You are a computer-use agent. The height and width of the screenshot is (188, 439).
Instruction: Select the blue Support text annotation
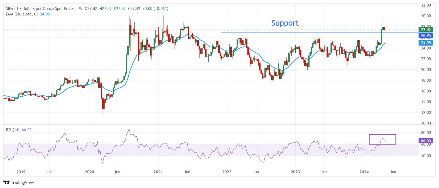(285, 23)
